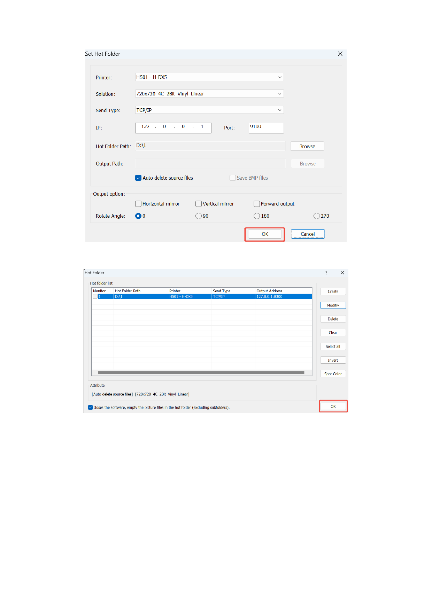Click Browse next to Hot Folder Path

coord(307,146)
